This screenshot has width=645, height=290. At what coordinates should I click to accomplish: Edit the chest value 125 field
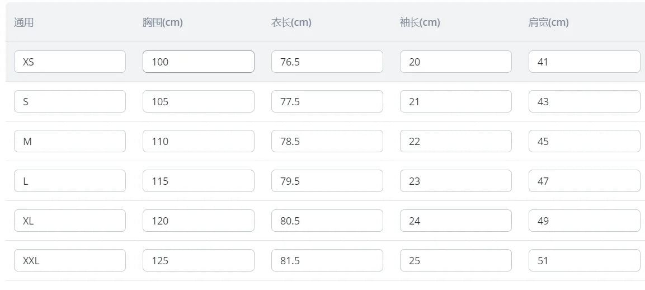click(x=199, y=260)
